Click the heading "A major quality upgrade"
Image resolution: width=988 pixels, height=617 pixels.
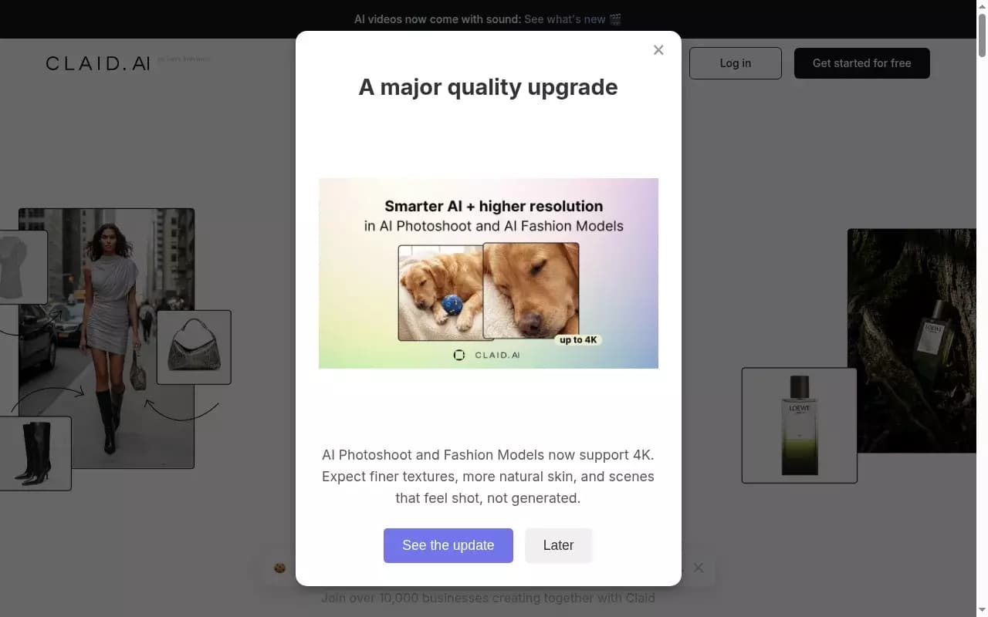coord(489,87)
